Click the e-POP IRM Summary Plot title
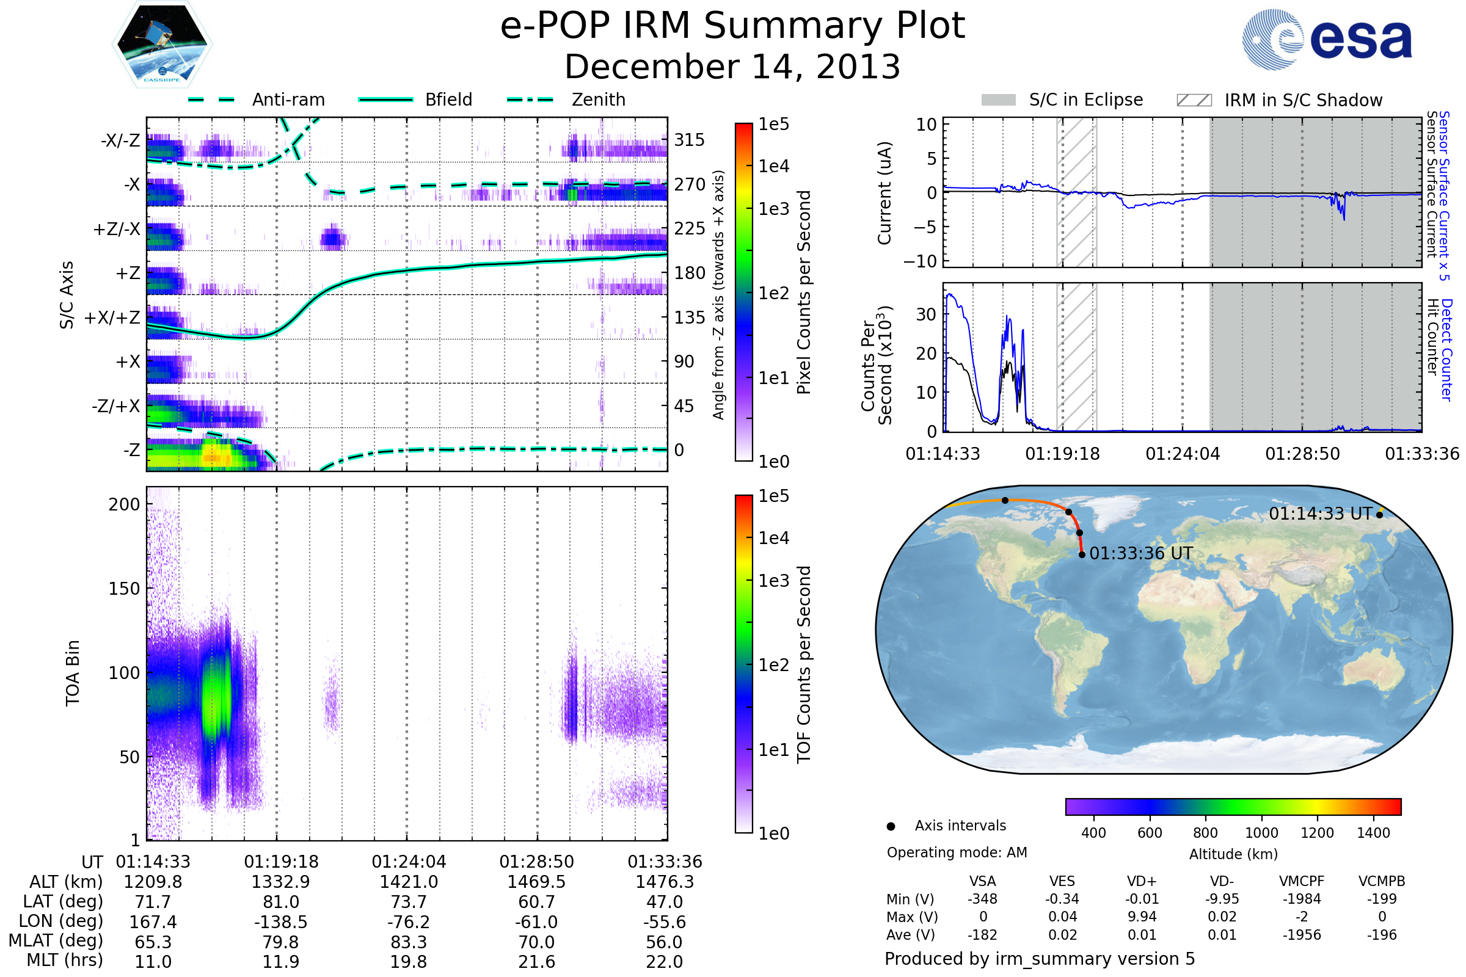Screen dimensions: 1466x977 point(732,26)
